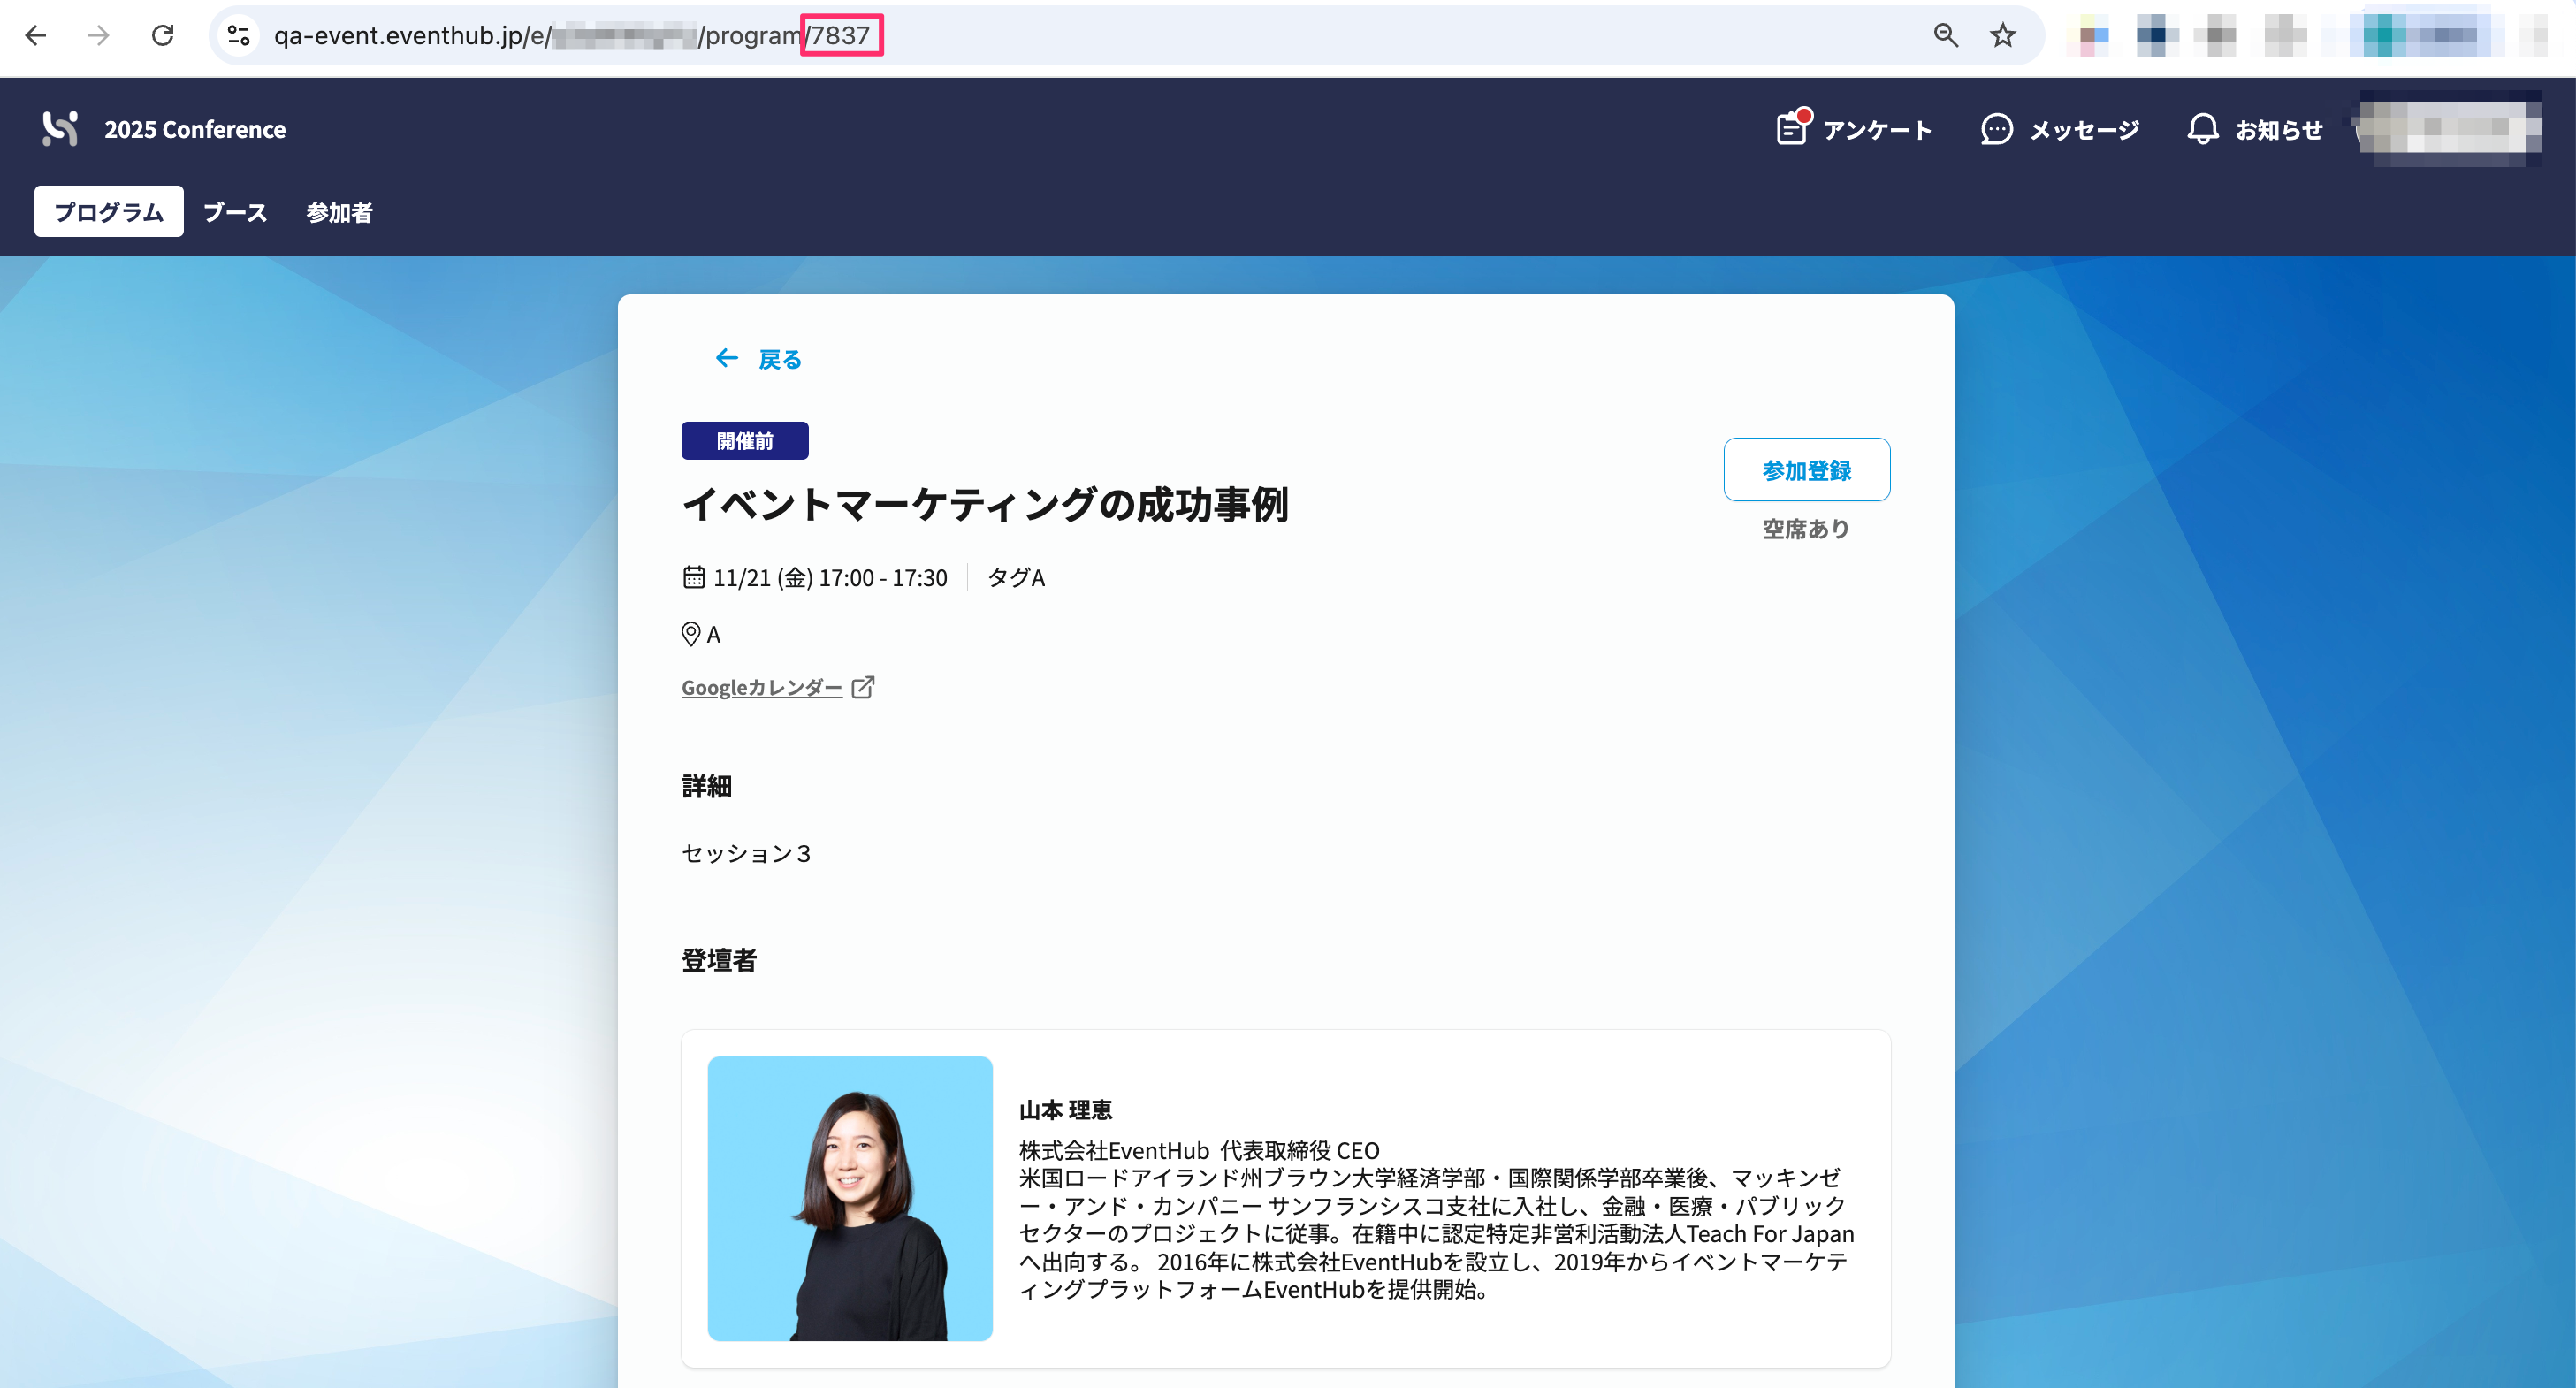Open the Googleカレンダー link
The height and width of the screenshot is (1388, 2576).
[762, 688]
